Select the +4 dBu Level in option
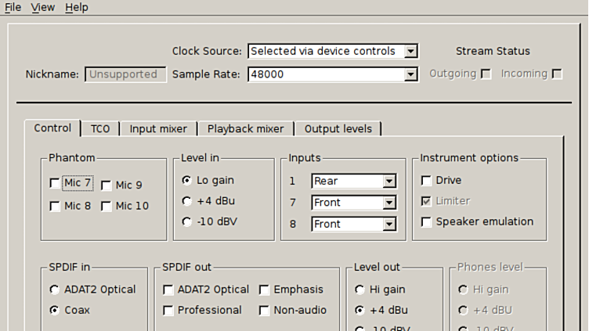 (186, 201)
